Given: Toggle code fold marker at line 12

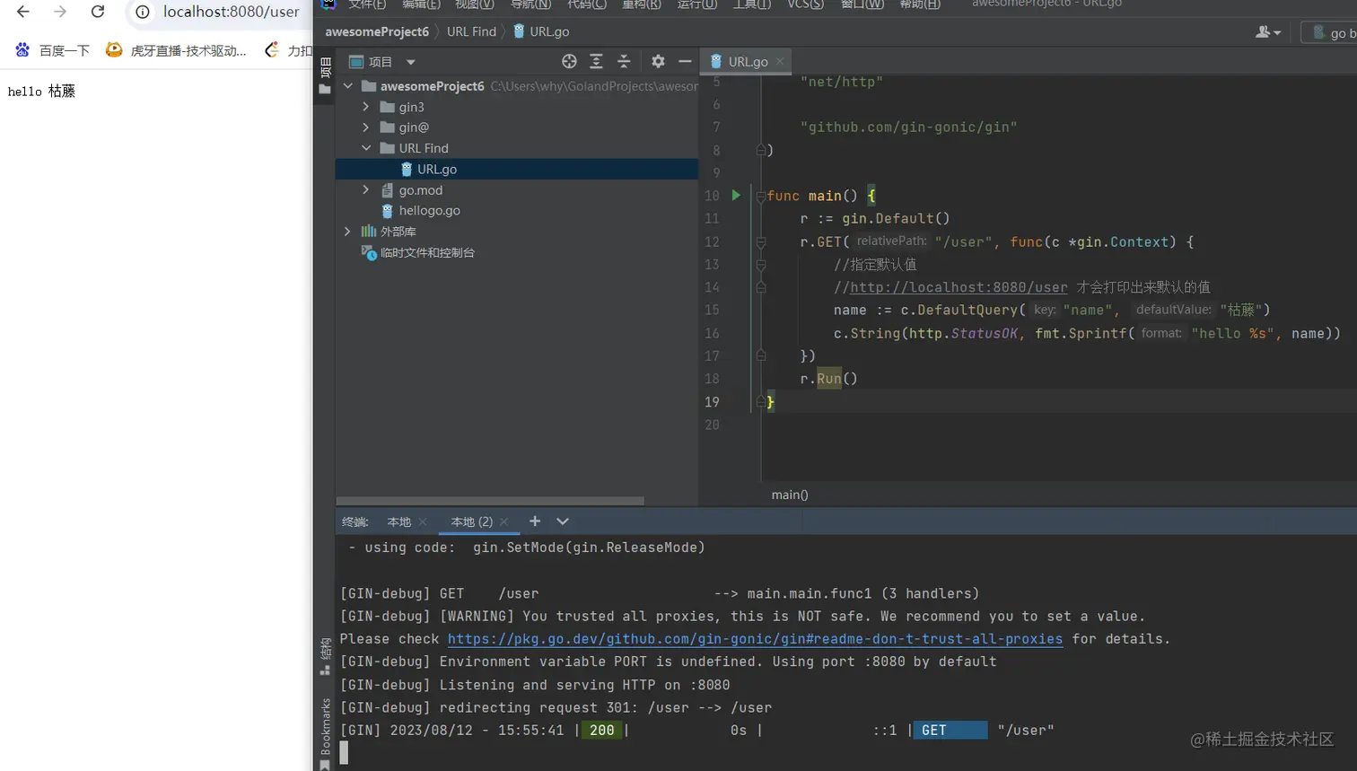Looking at the screenshot, I should 761,242.
